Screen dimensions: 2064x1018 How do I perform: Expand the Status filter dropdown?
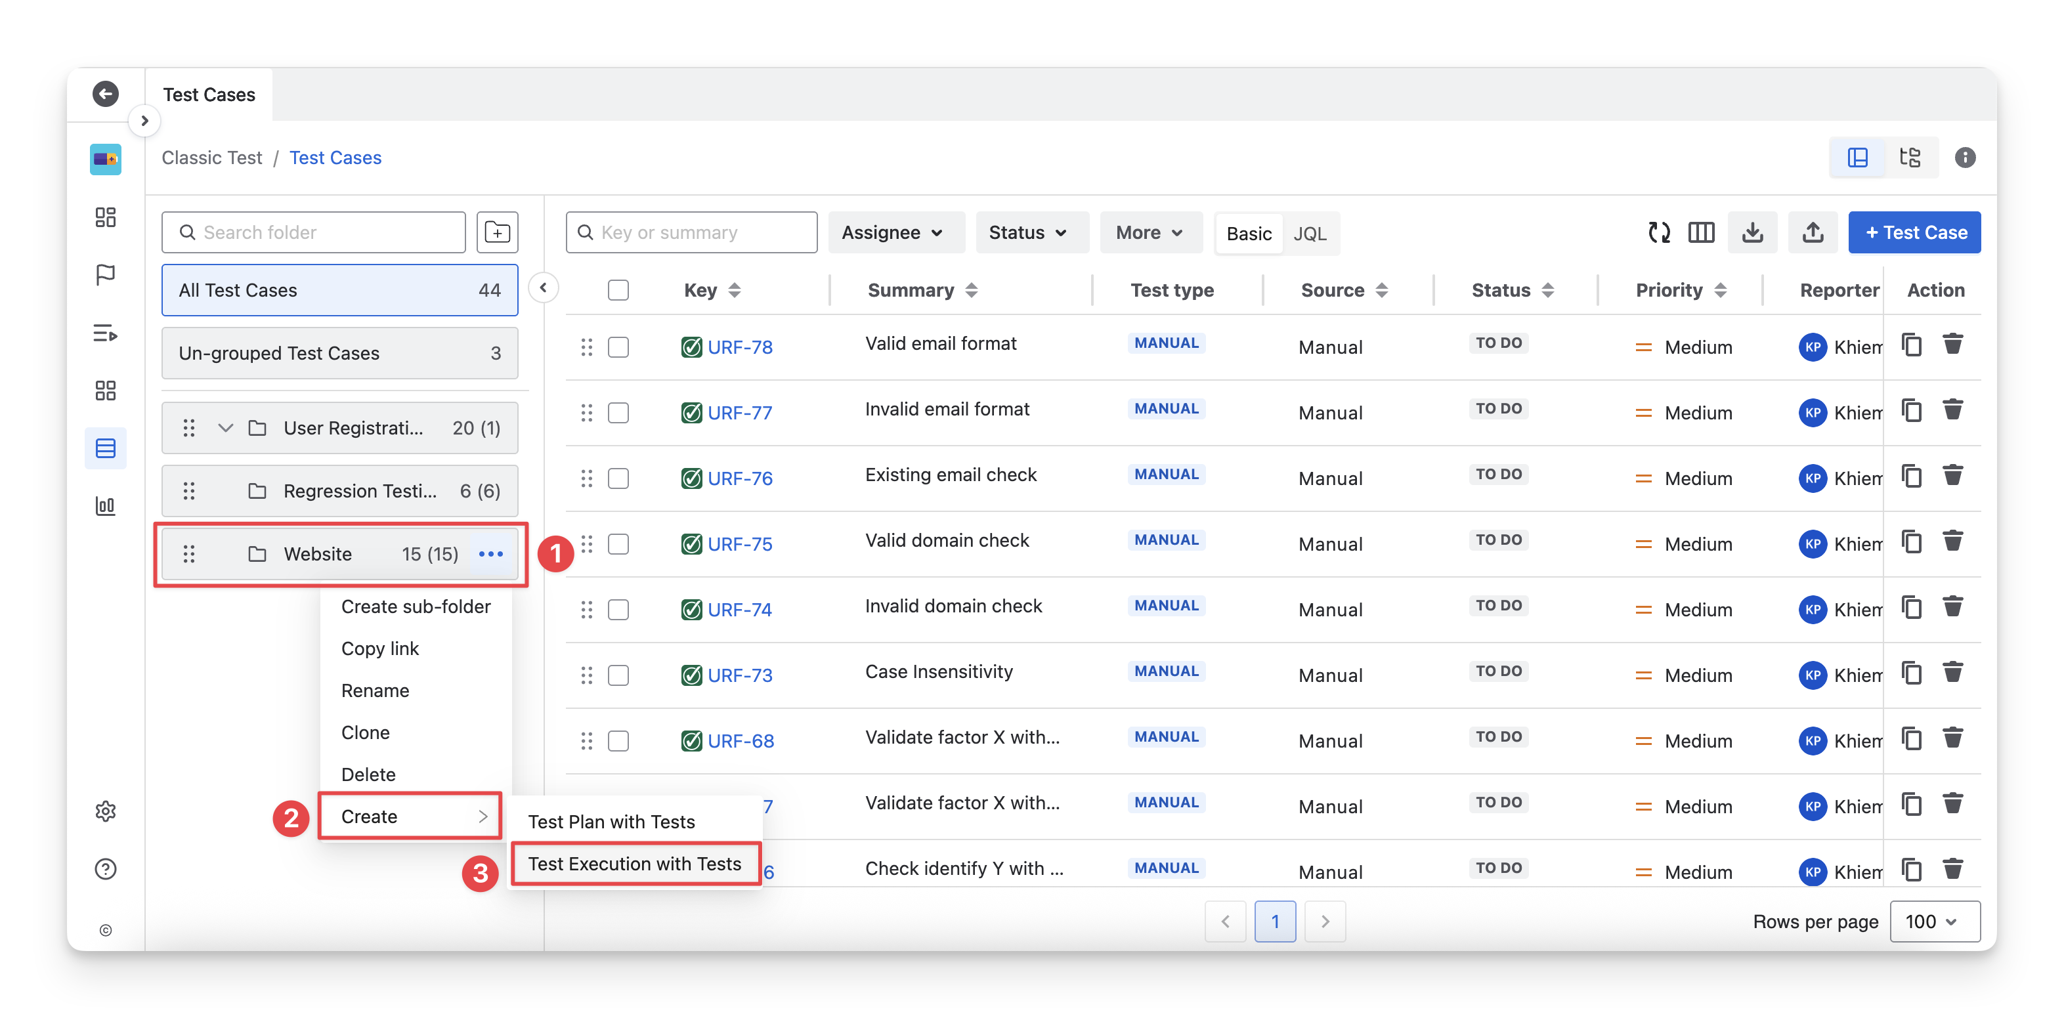(x=1028, y=232)
